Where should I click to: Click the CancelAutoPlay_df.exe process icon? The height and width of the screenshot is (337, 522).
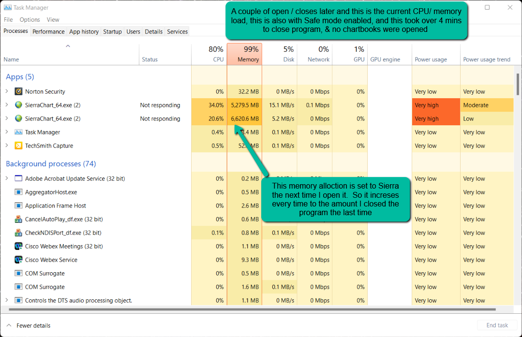[19, 219]
